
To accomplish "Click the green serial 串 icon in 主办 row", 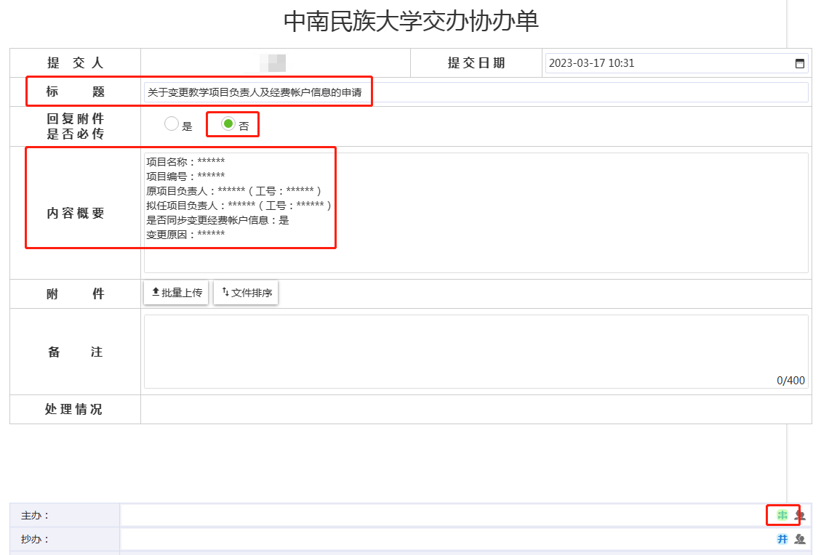I will coord(782,515).
